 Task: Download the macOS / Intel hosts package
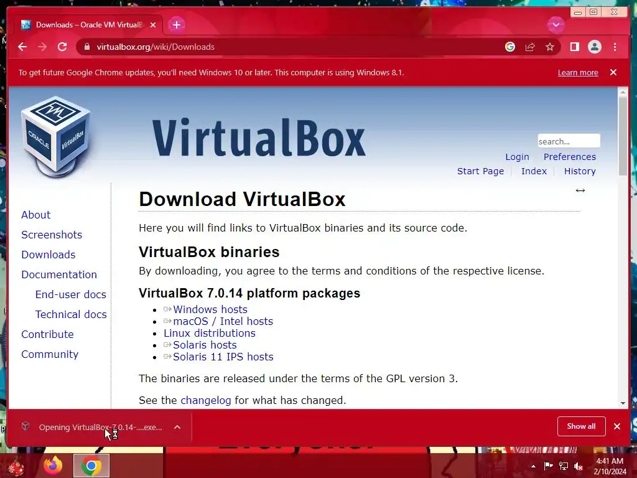tap(223, 321)
